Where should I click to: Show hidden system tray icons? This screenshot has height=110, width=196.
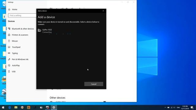click(165, 107)
